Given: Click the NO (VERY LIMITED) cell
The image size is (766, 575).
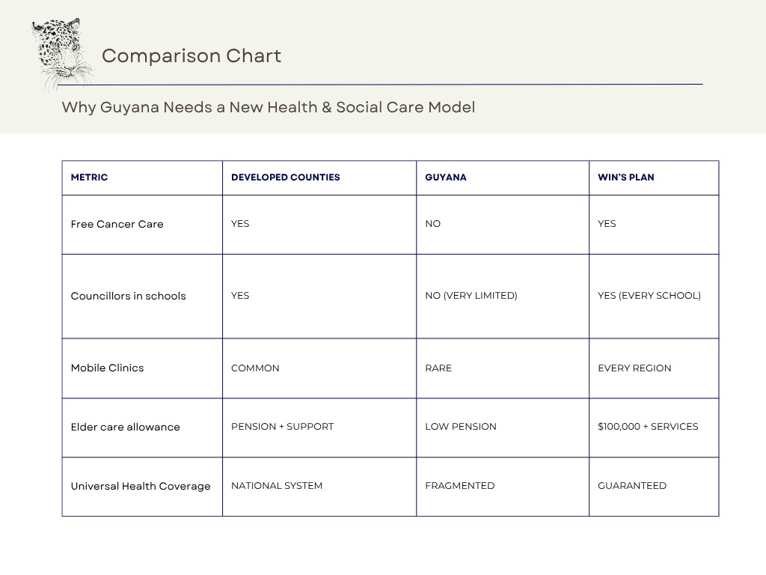Looking at the screenshot, I should (x=471, y=296).
